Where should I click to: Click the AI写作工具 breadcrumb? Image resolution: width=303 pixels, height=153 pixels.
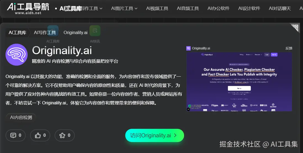point(45,32)
